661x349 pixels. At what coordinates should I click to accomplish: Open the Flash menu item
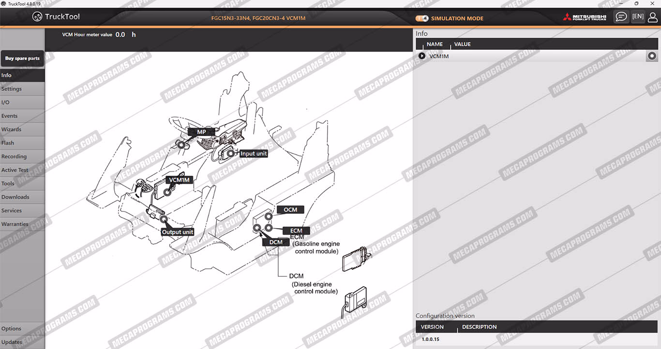[22, 143]
